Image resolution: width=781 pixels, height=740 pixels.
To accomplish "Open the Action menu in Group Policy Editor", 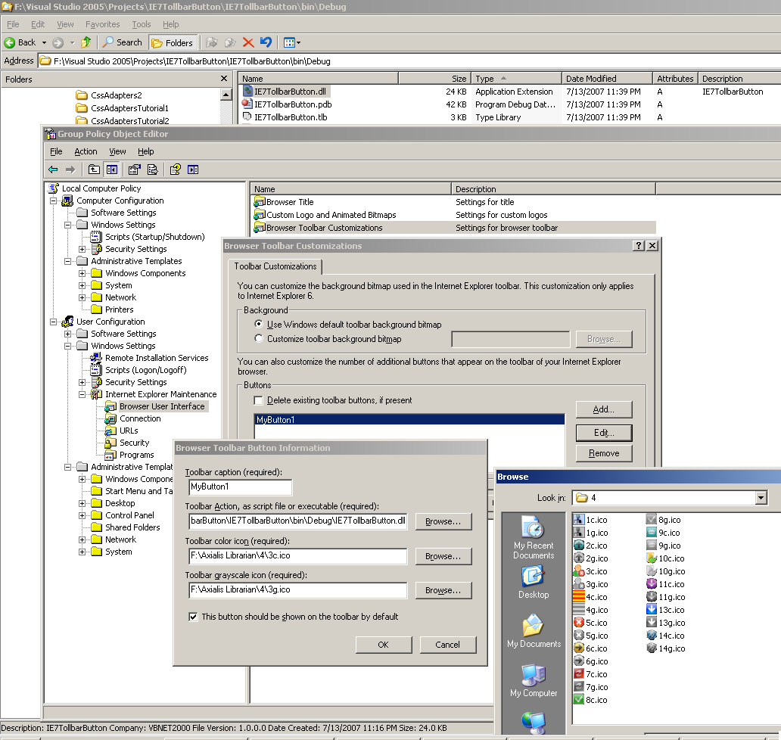I will pyautogui.click(x=86, y=151).
